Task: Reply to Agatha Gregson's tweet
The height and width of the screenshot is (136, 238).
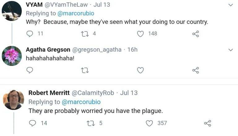Action: 30,70
